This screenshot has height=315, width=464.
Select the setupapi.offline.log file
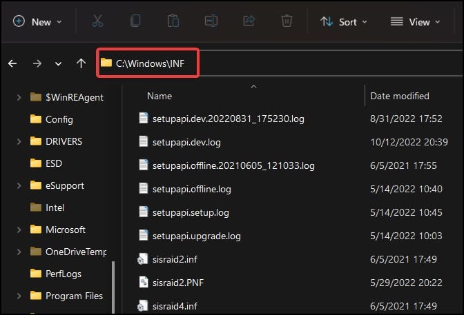pyautogui.click(x=192, y=189)
